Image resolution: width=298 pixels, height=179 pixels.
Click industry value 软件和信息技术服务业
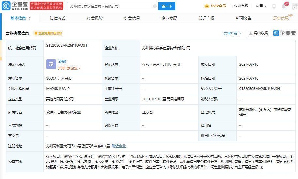coord(63,112)
